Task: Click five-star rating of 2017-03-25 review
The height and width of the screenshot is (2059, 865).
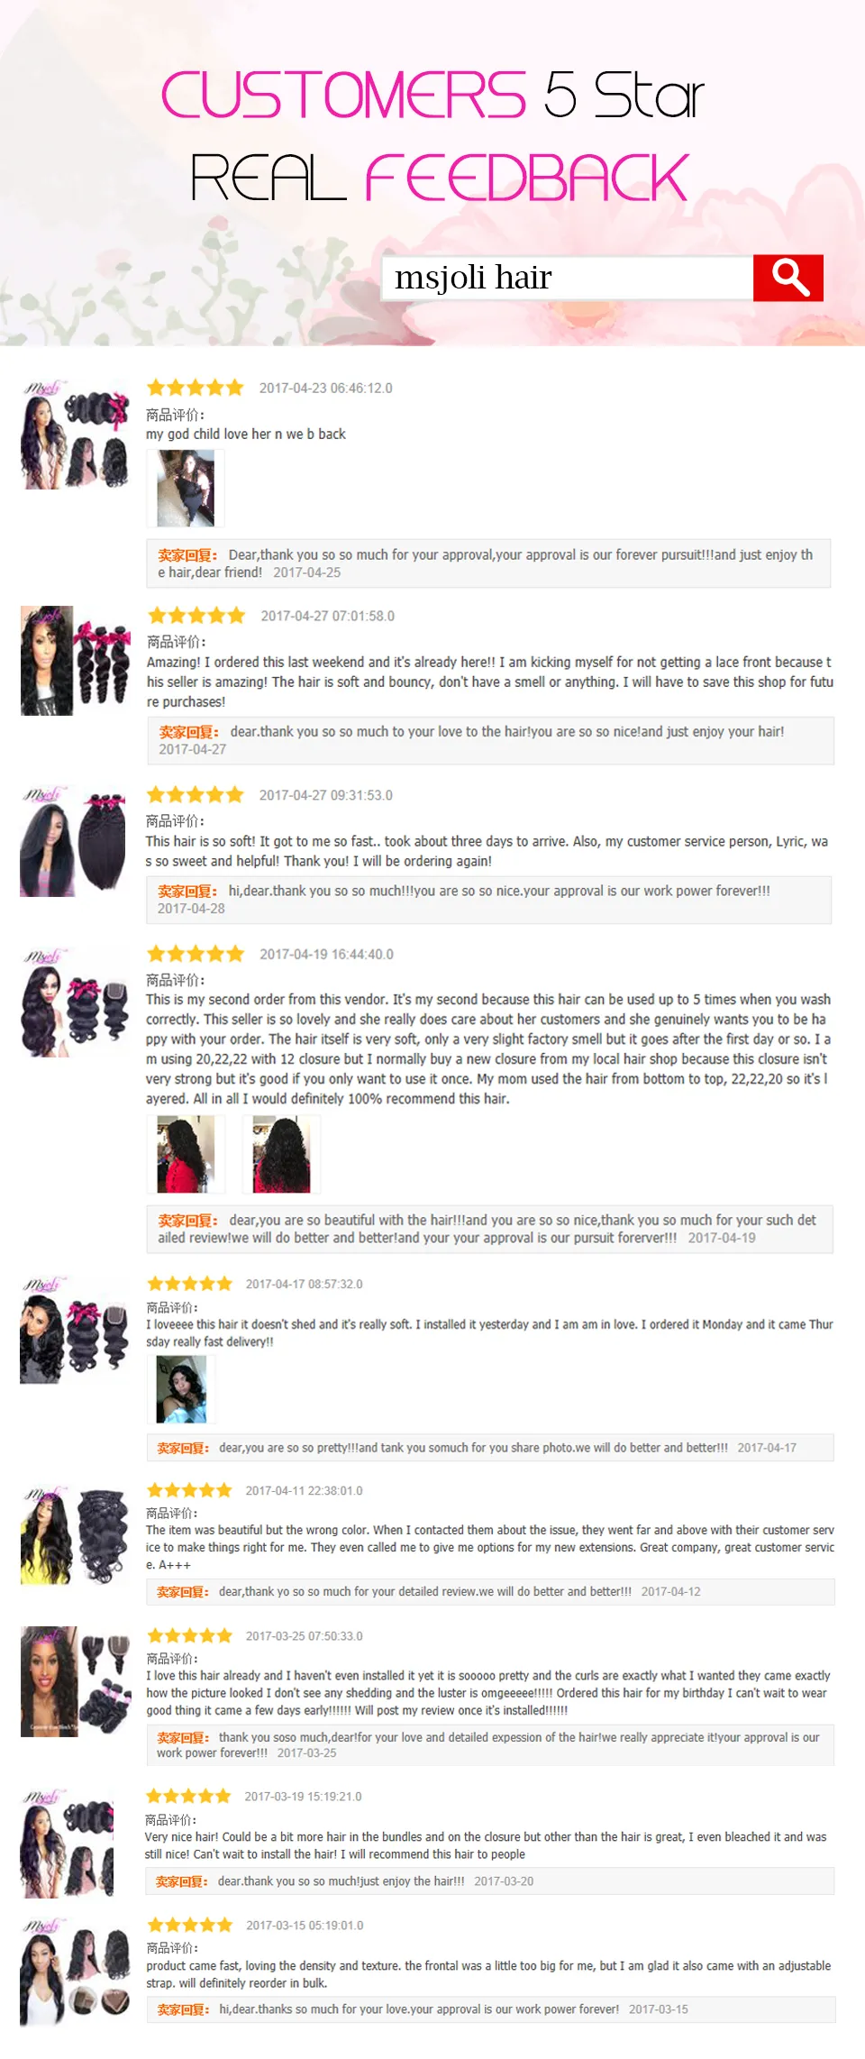Action: (x=190, y=1635)
